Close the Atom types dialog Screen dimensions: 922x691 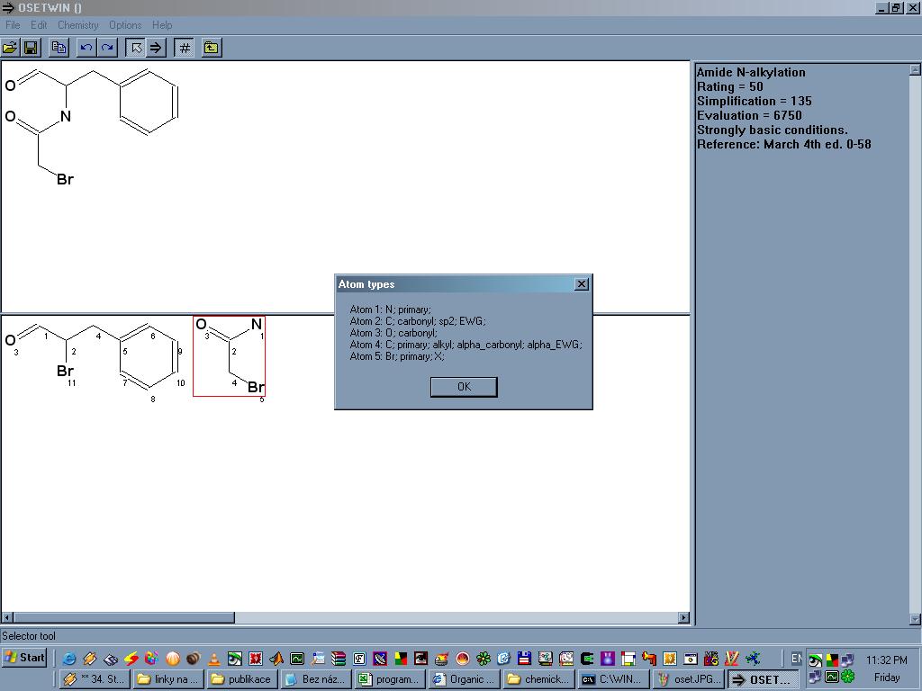tap(582, 284)
